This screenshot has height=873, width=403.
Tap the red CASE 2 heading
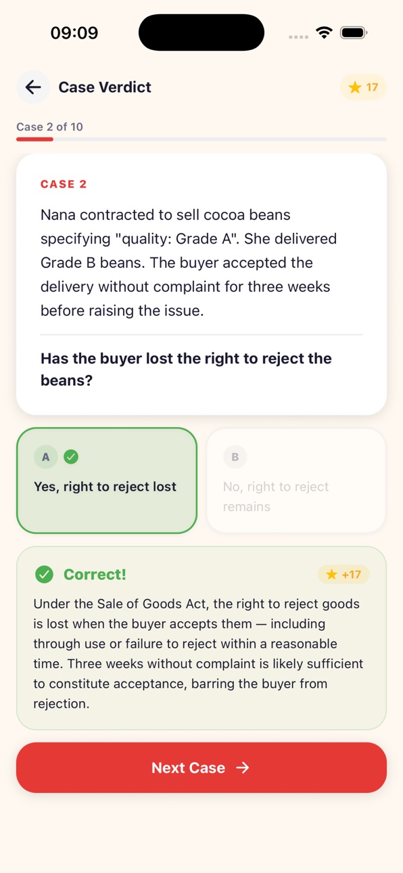[x=64, y=184]
